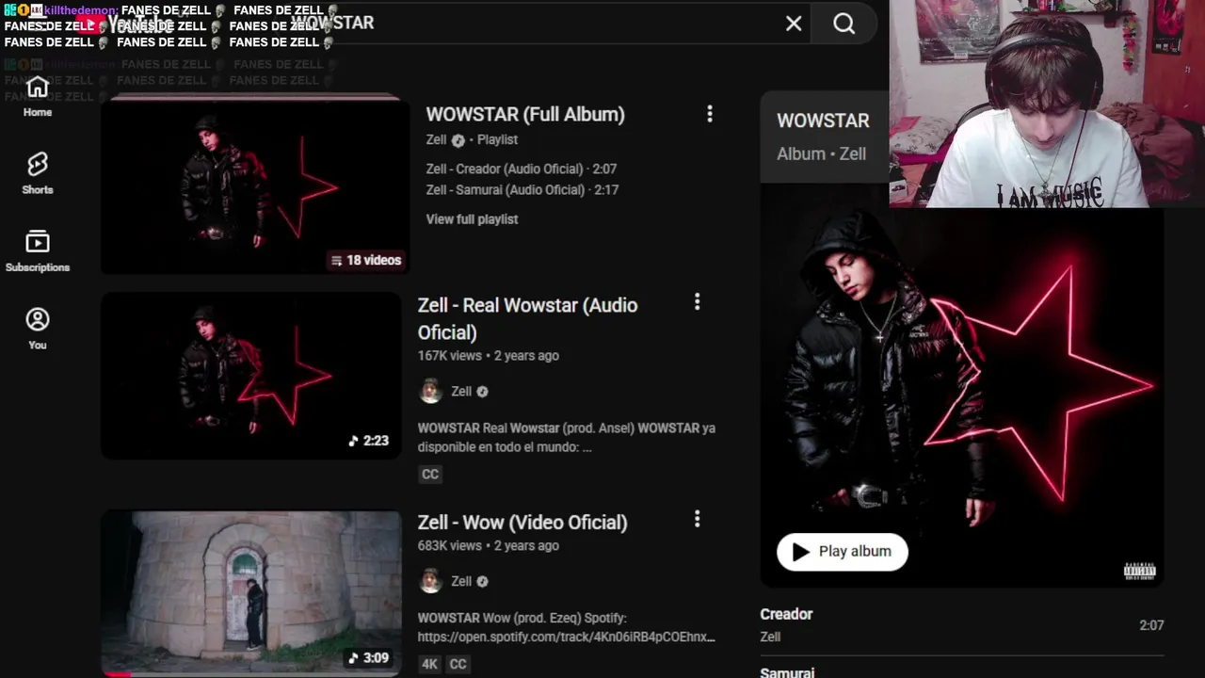Open more options for WOWSTAR Full Album
1205x678 pixels.
710,114
